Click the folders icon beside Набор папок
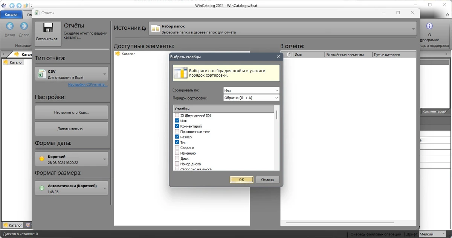Viewport: 452px width, 238px height. (x=156, y=29)
